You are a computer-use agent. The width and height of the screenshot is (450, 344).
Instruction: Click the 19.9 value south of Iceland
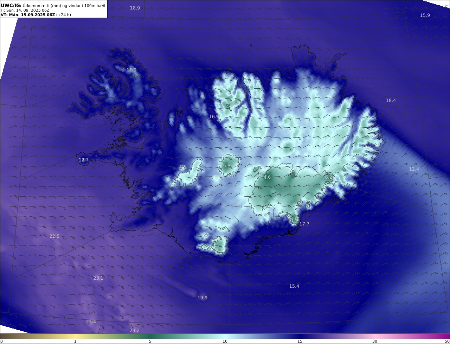[x=202, y=298]
